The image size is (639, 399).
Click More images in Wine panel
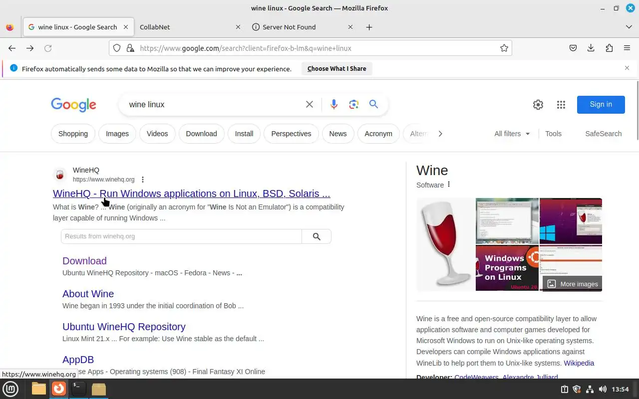(x=573, y=284)
